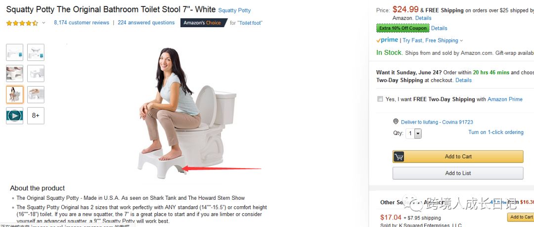The width and height of the screenshot is (534, 227).
Task: Check the FREE Two-Day Shipping checkbox
Action: pyautogui.click(x=380, y=99)
